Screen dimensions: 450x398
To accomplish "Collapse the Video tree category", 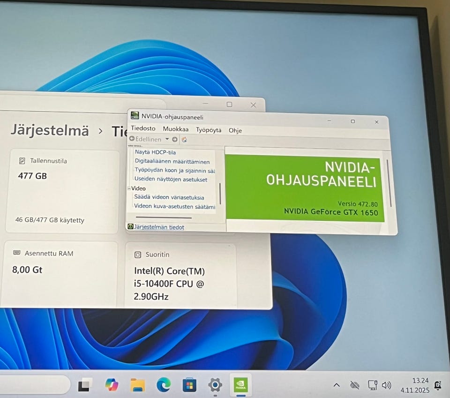I will [x=129, y=188].
